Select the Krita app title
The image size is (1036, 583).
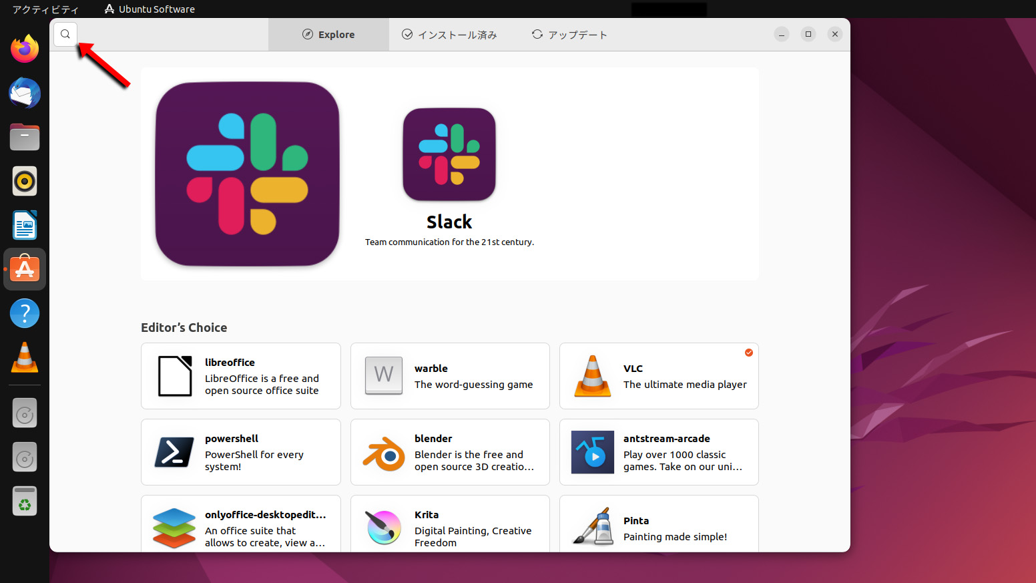click(x=427, y=515)
